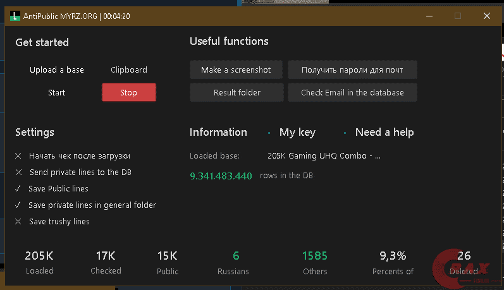Disable Save Public lines option
The width and height of the screenshot is (504, 290).
(52, 189)
